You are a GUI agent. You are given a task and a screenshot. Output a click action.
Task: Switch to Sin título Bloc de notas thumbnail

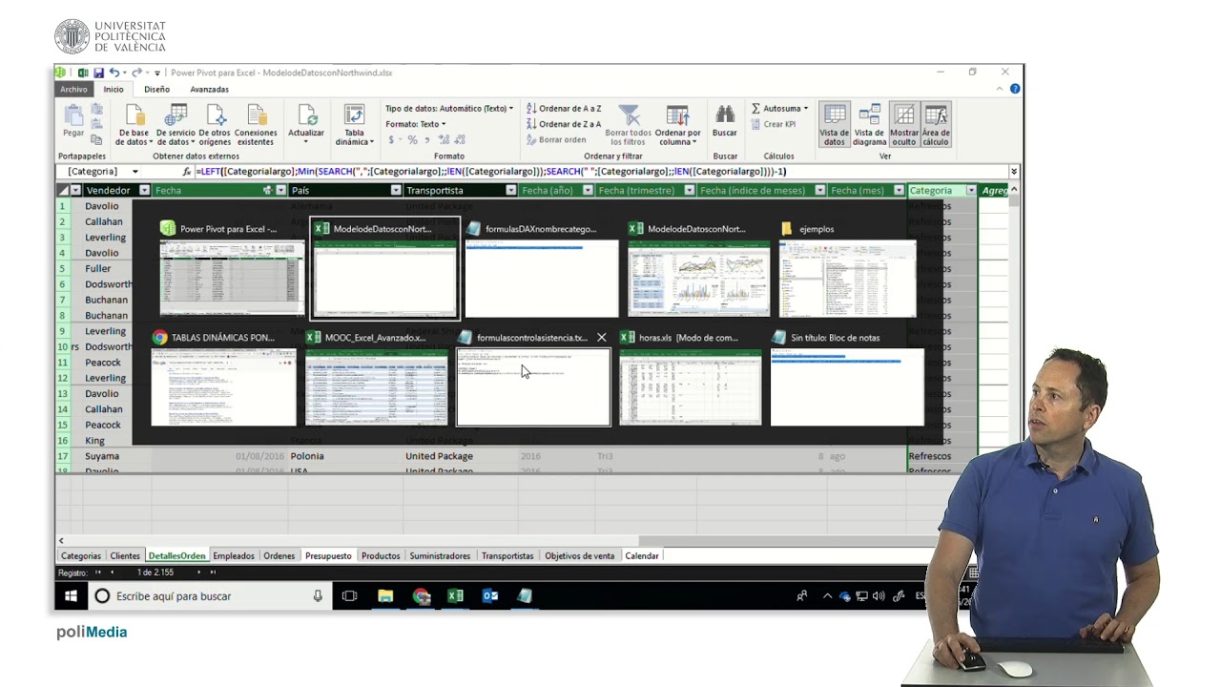tap(847, 377)
